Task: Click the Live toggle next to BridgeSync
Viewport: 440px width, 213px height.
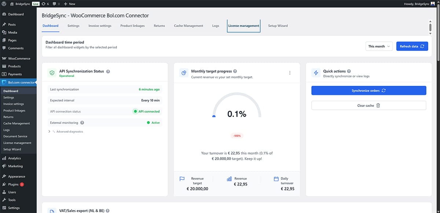Action: (35, 3)
